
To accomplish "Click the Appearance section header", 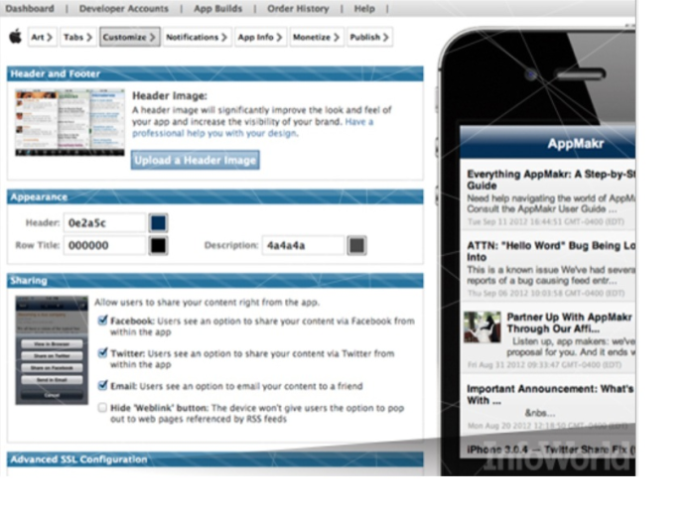I will tap(215, 196).
